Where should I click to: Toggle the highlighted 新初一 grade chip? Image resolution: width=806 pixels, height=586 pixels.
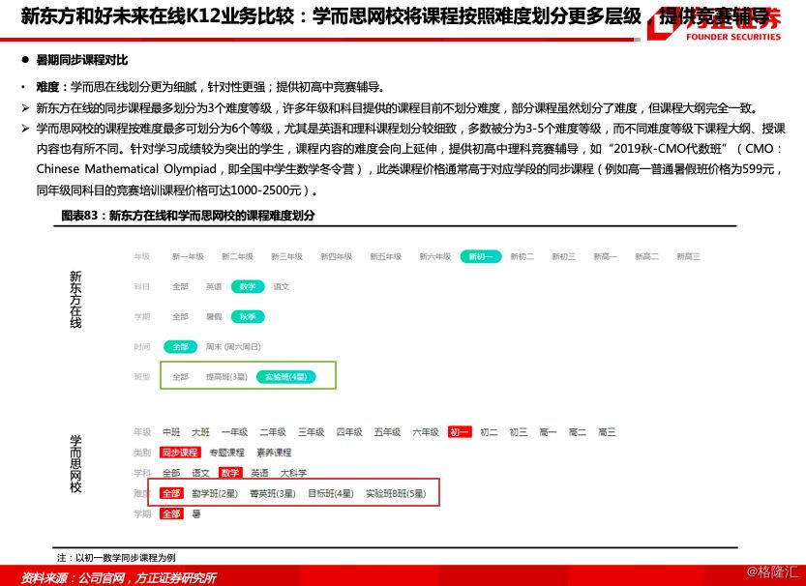481,256
